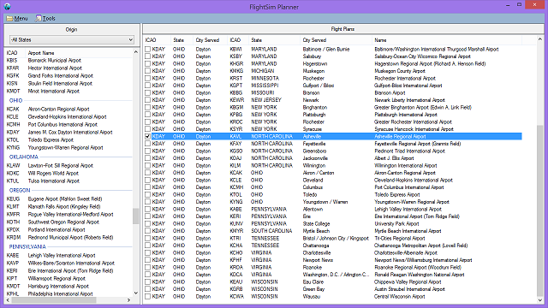548x308 pixels.
Task: Click the FlightSim Planner globe app icon
Action: pyautogui.click(x=7, y=6)
